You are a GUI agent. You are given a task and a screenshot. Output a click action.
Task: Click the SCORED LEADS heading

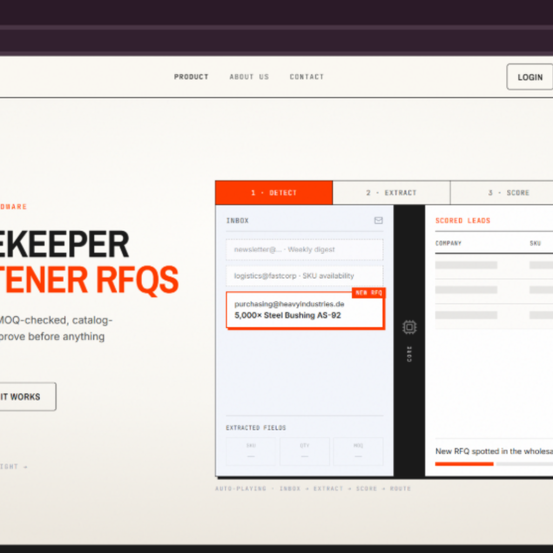point(463,221)
